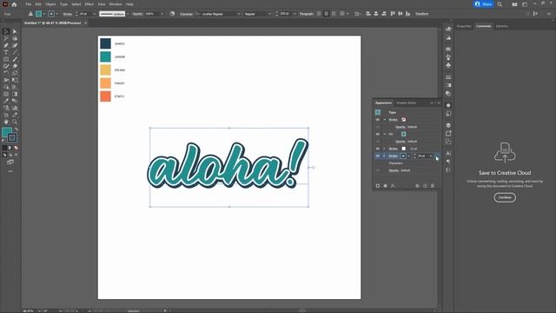Toggle visibility of the 12 pt Stroke row
This screenshot has height=313, width=556.
[x=378, y=149]
